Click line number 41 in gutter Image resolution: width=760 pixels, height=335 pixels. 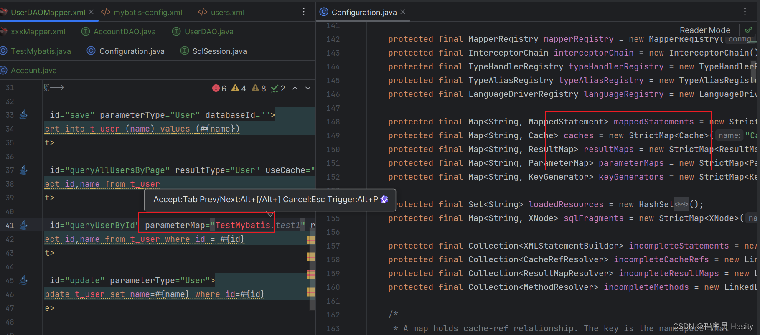click(x=10, y=226)
